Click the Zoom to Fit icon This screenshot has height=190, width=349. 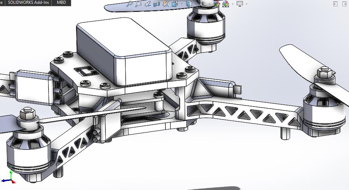point(129,4)
